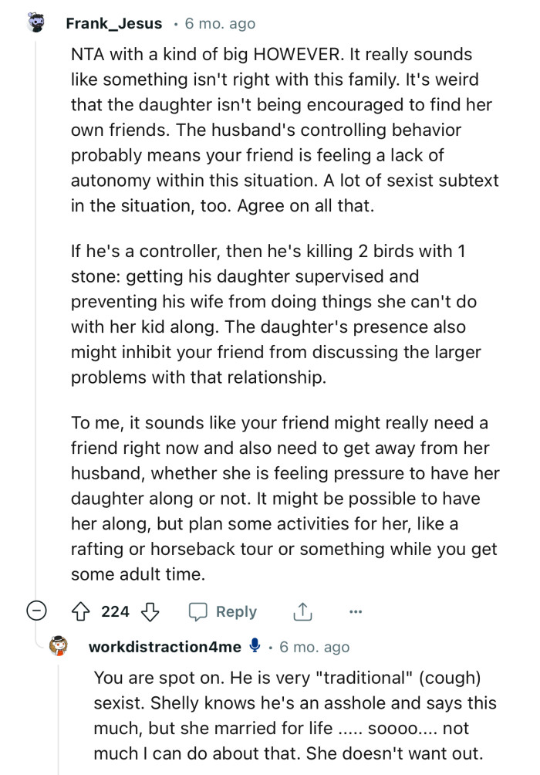Click the OP microphone badge icon
The height and width of the screenshot is (775, 540).
256,647
